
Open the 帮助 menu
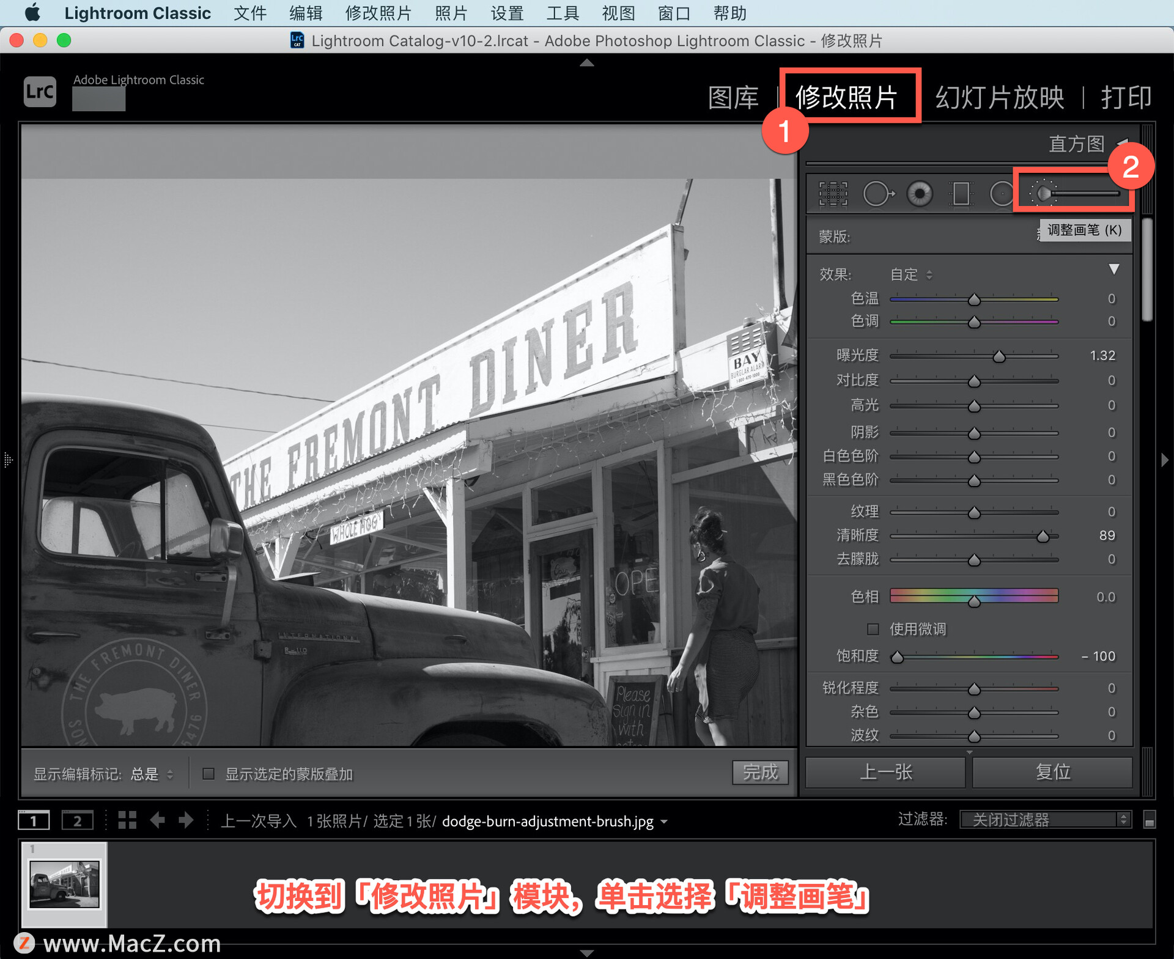[x=729, y=13]
